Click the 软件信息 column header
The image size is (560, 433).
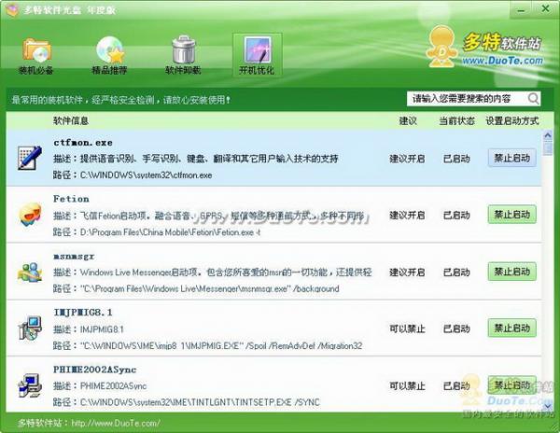(x=71, y=120)
